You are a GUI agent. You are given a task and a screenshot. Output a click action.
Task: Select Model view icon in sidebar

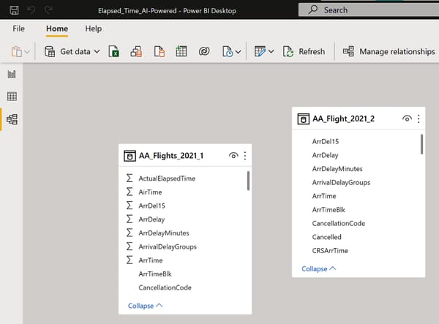click(12, 119)
